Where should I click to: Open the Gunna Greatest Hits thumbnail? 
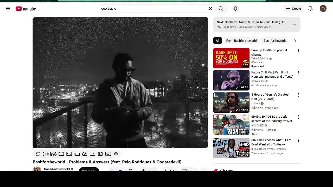point(231,103)
